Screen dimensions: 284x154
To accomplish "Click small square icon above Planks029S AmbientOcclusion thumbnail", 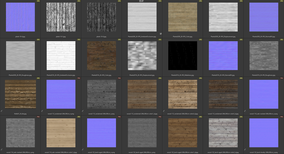I will 140,1.
